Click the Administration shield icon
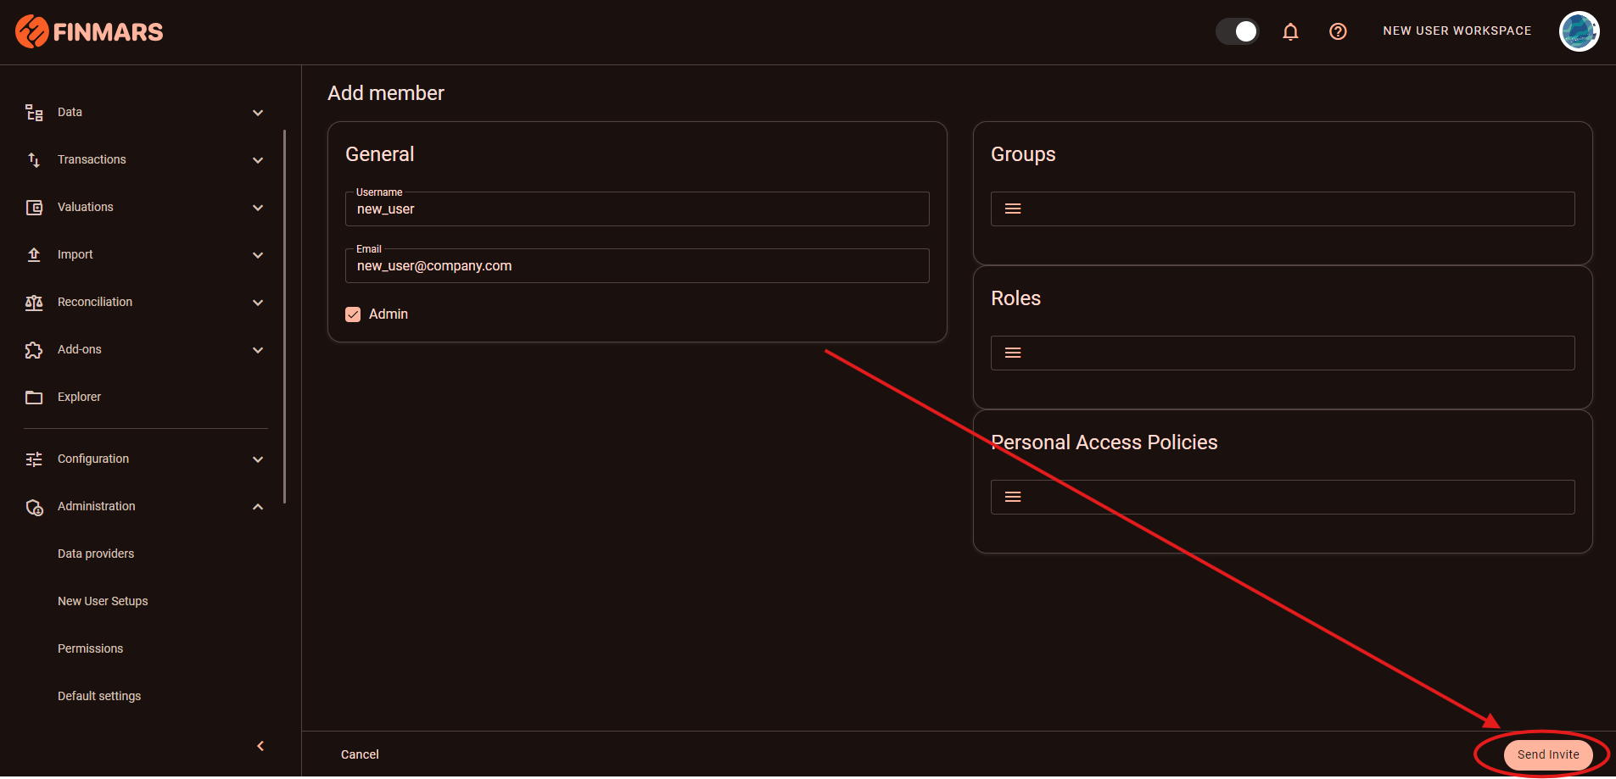The height and width of the screenshot is (779, 1616). (34, 507)
